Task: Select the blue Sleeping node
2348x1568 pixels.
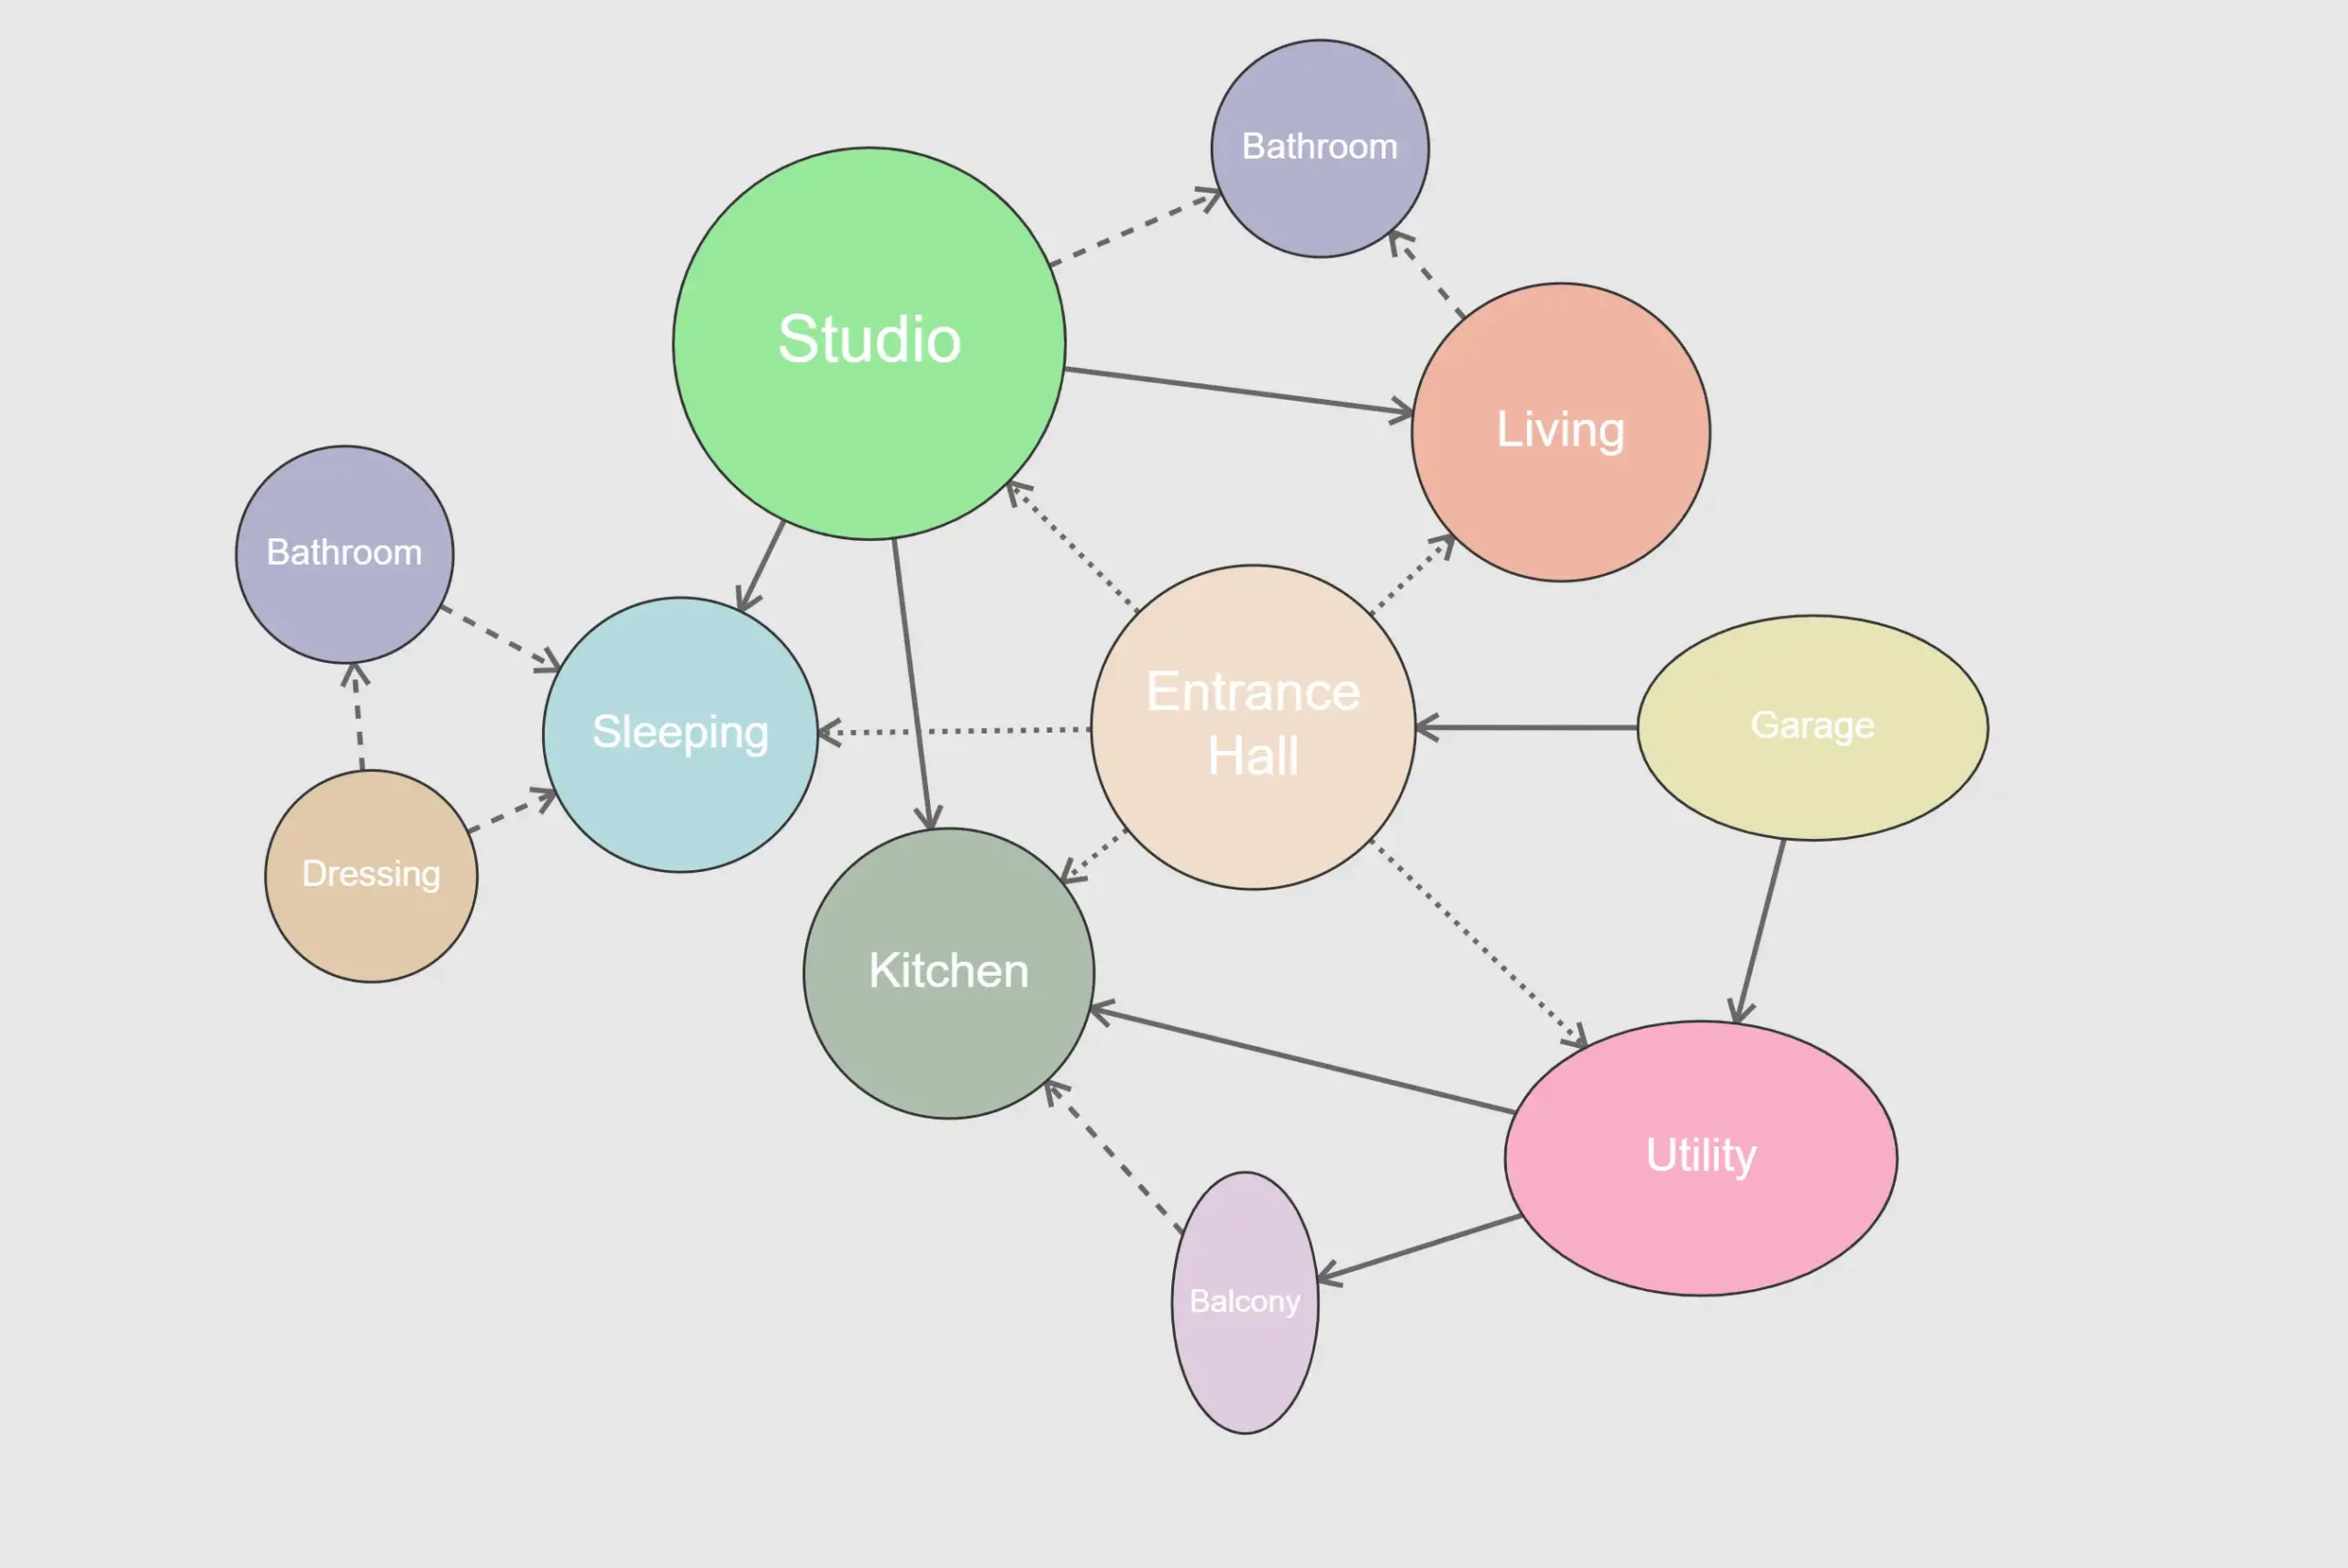Action: coord(680,734)
